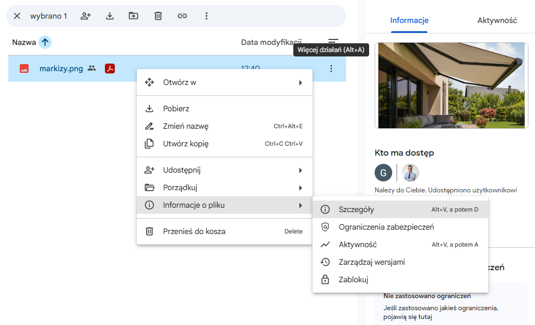The image size is (535, 325).
Task: Click the 'Nie zastosowano ograniczeń' text
Action: point(427,296)
